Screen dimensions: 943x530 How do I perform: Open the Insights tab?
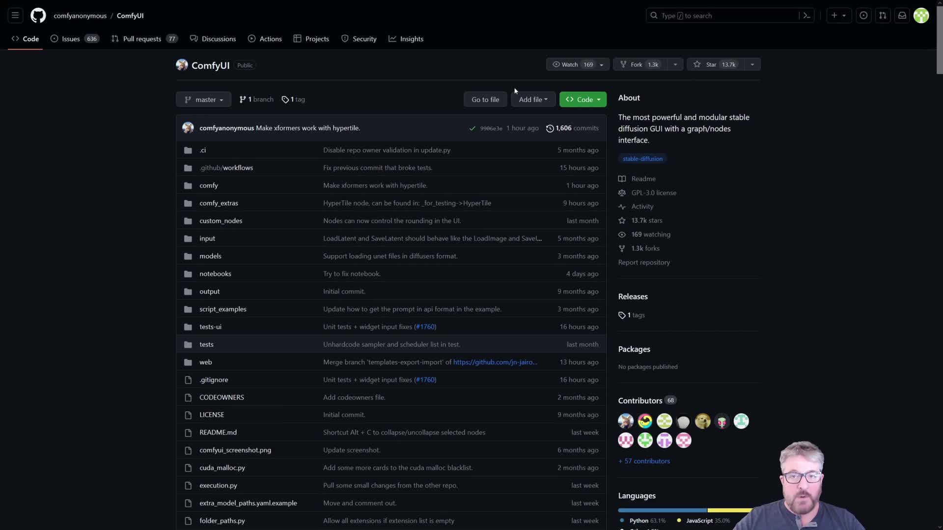[406, 39]
